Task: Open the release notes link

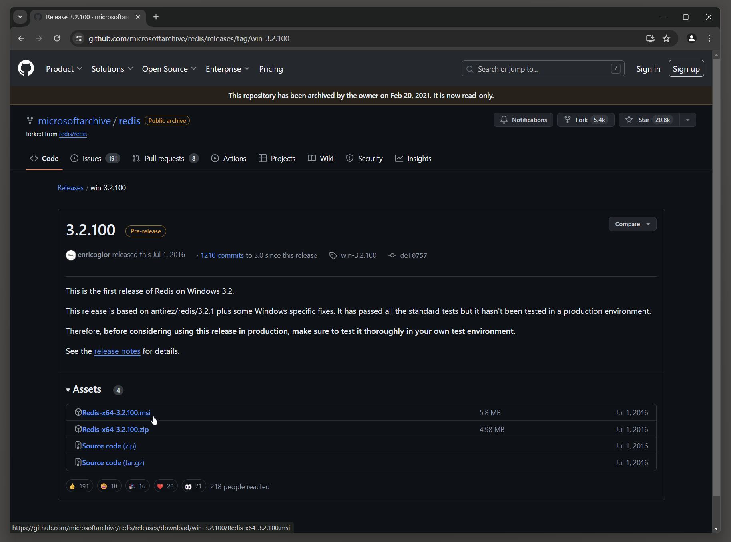Action: tap(117, 351)
